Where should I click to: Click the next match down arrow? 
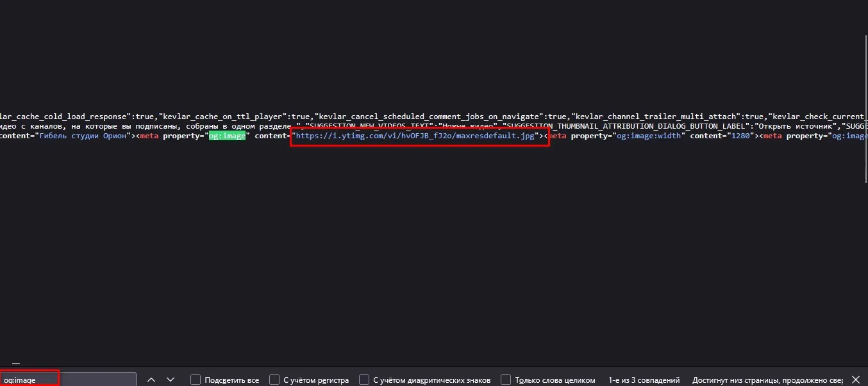[171, 380]
